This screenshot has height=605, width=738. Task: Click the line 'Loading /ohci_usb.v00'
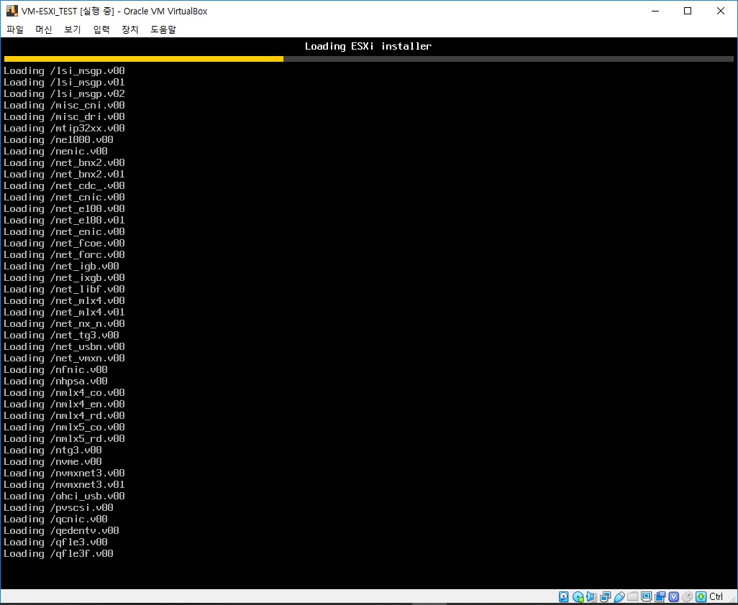coord(64,496)
